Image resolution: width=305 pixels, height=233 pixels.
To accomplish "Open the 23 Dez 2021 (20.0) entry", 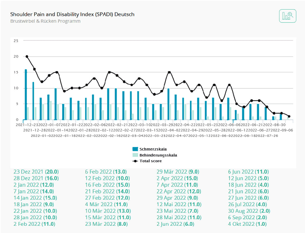I will point(36,172).
